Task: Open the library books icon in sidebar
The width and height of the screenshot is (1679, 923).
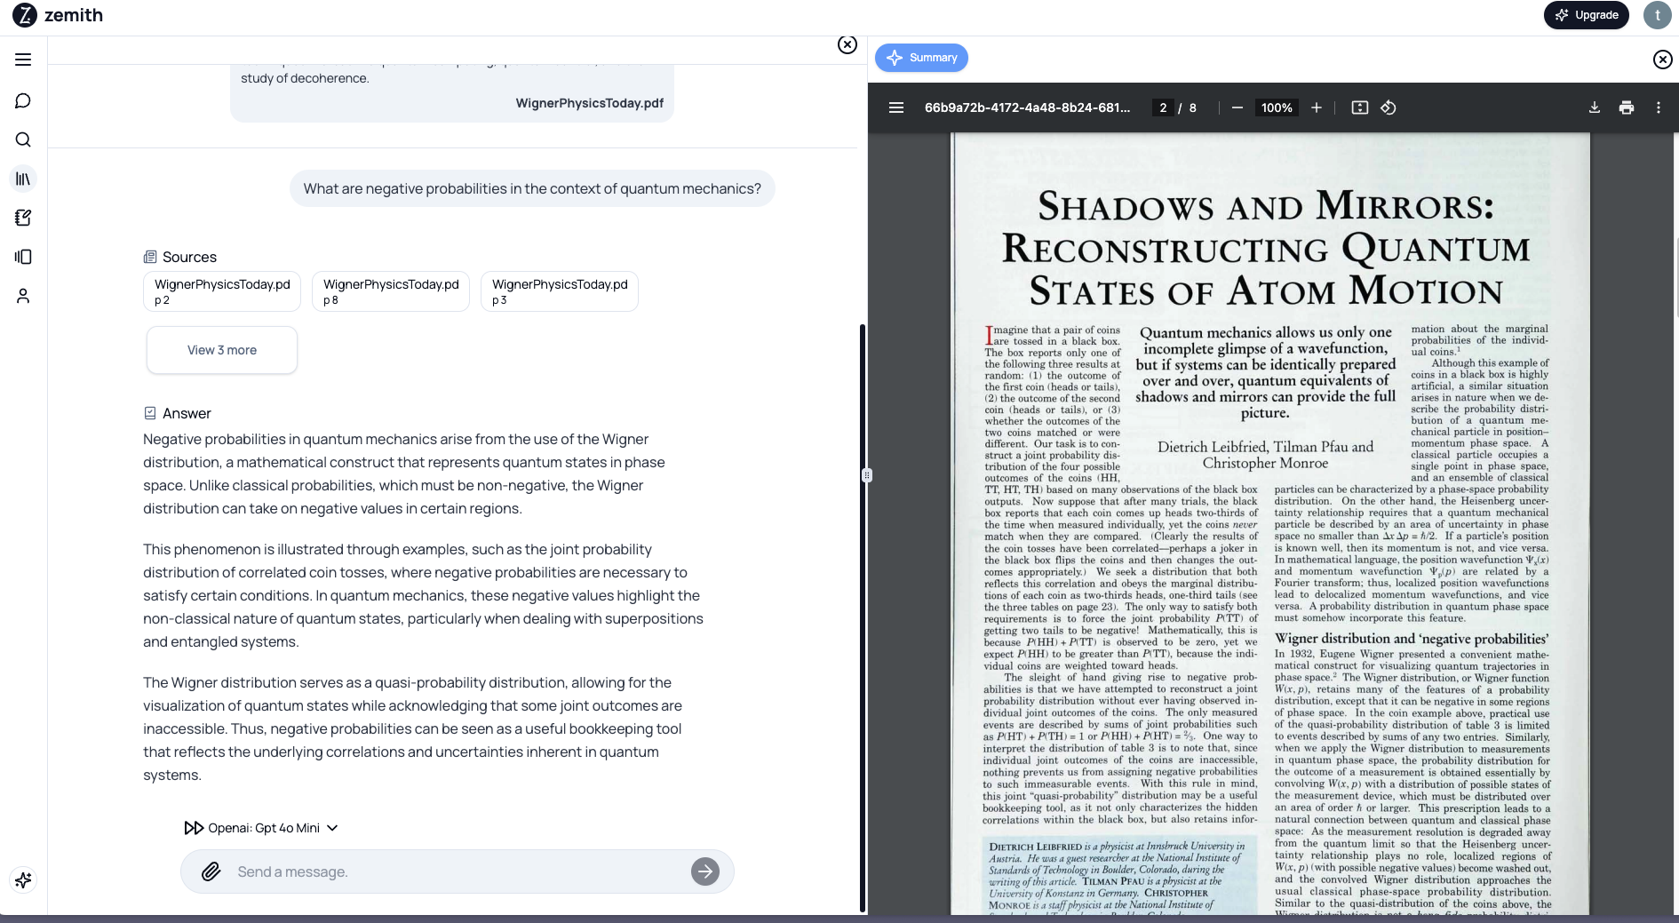Action: tap(23, 179)
